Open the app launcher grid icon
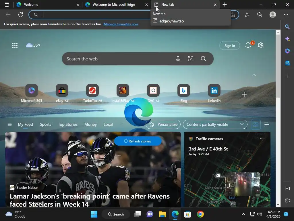The height and width of the screenshot is (221, 294). point(15,45)
